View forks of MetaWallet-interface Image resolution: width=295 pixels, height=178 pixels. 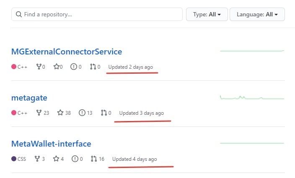[40, 159]
